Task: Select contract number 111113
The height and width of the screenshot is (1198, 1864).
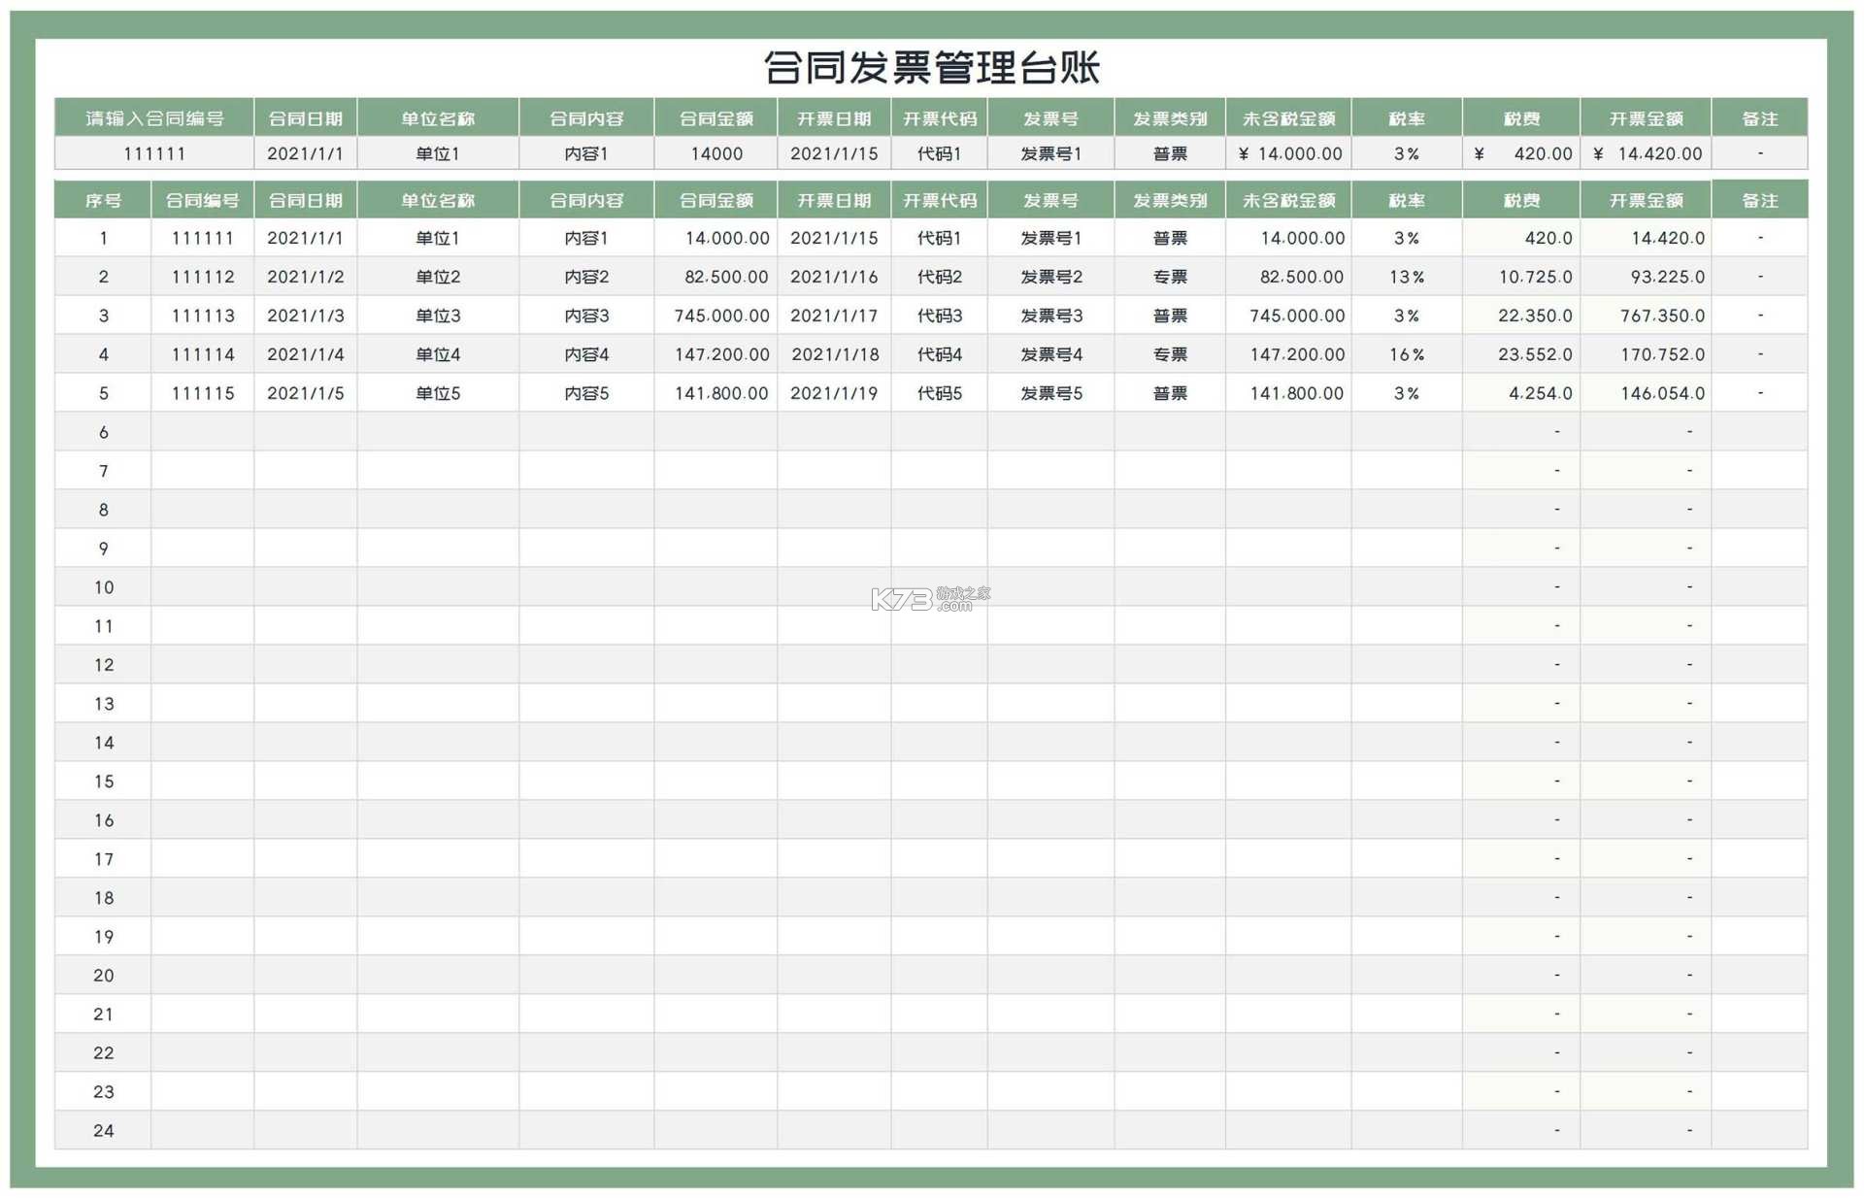Action: [202, 316]
